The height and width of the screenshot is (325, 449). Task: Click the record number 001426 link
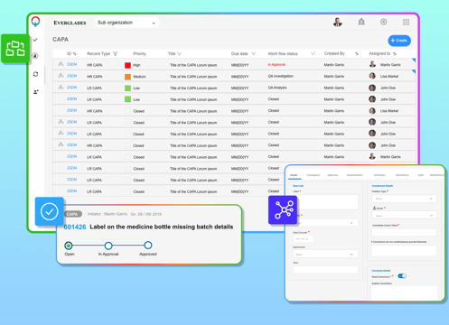point(75,227)
